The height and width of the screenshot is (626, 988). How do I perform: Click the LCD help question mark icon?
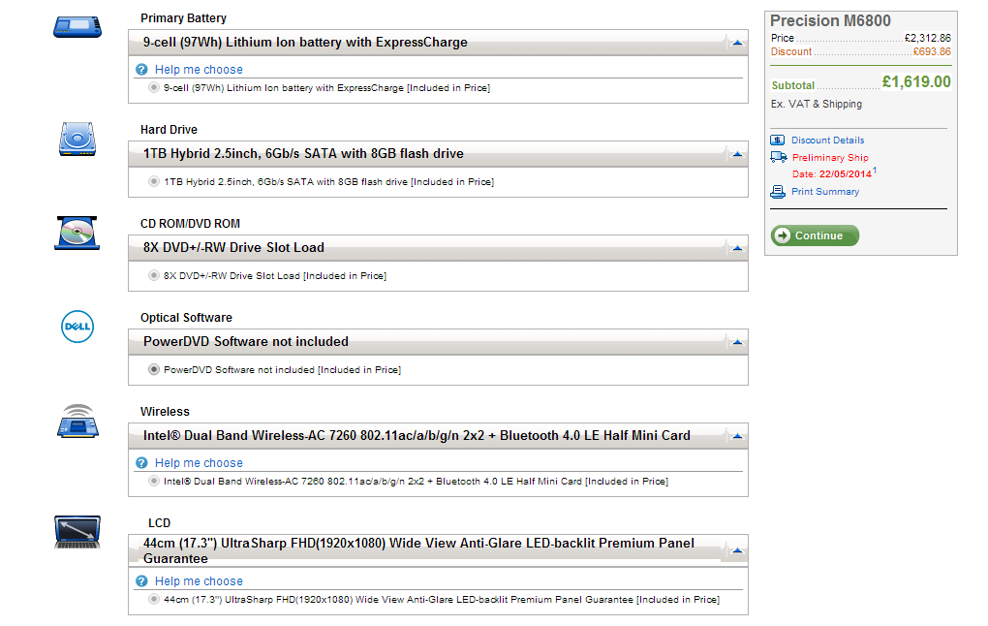click(141, 580)
